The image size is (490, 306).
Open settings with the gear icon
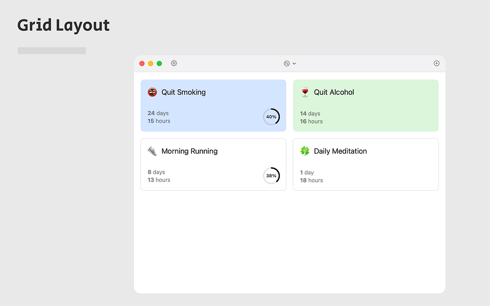click(174, 63)
